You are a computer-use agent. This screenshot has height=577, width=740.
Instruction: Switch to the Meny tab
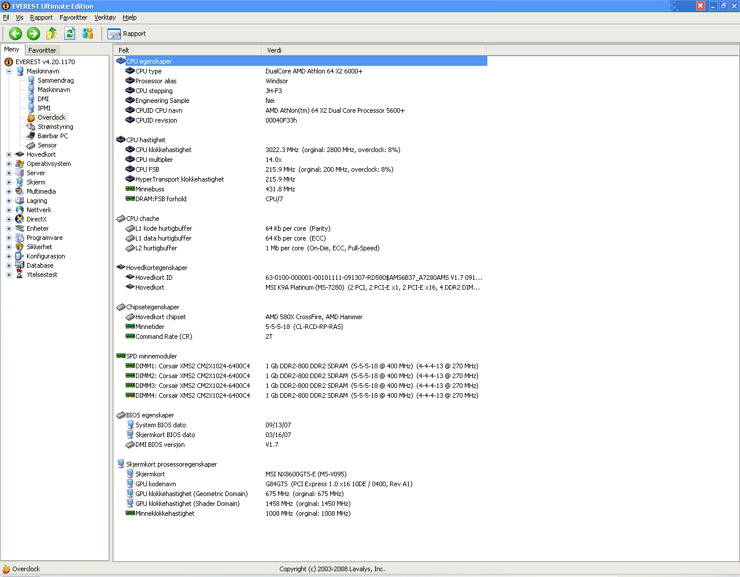click(x=12, y=50)
